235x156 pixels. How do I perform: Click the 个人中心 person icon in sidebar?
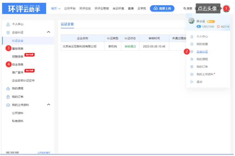pos(8,24)
